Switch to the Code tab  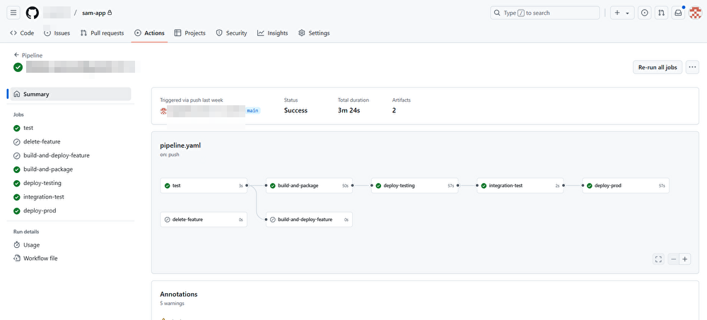[x=22, y=33]
